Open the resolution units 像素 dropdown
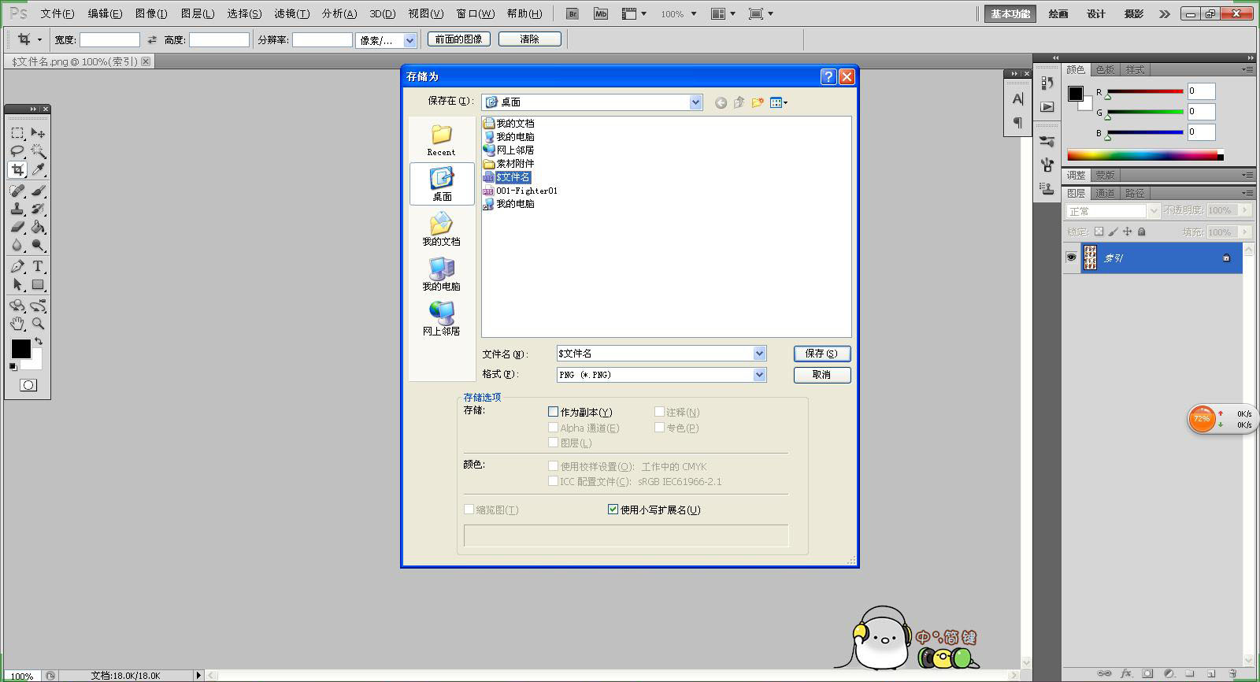Viewport: 1260px width, 682px height. pos(409,40)
